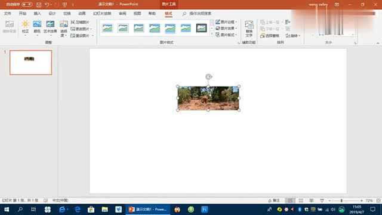
Task: Start Slide Show from status bar
Action: point(322,200)
